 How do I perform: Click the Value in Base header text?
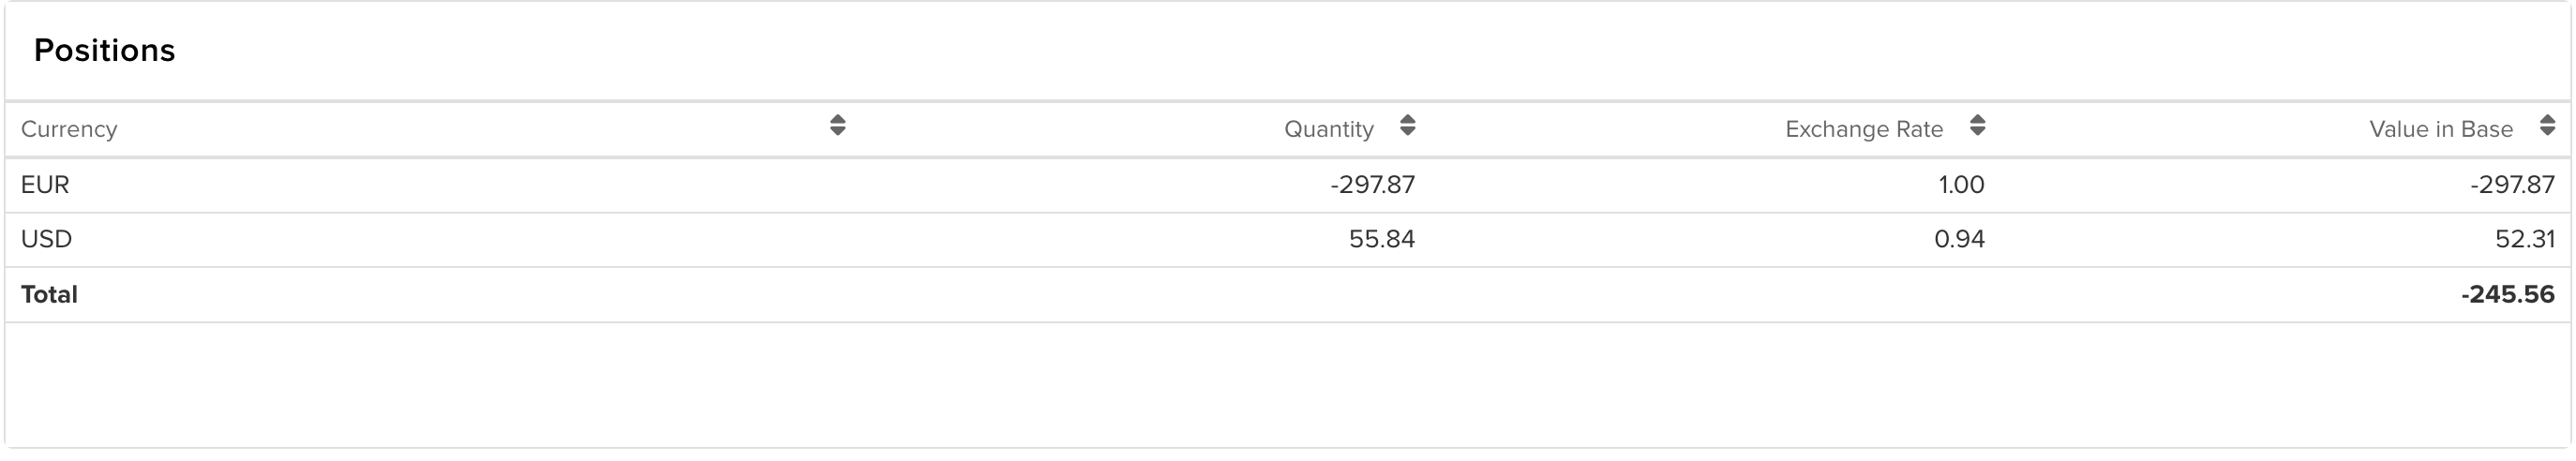(x=2440, y=129)
